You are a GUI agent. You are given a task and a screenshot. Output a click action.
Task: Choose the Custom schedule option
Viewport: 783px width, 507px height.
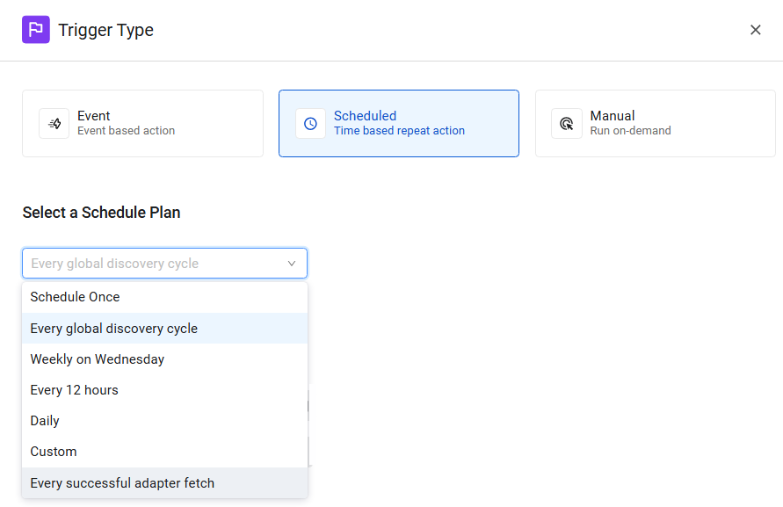click(x=54, y=452)
